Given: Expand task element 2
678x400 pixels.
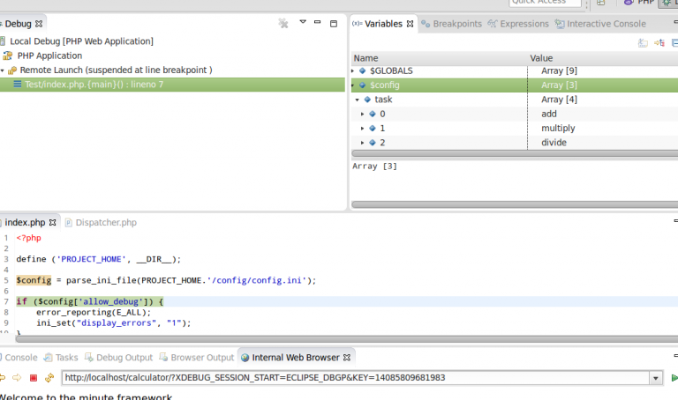Looking at the screenshot, I should (362, 143).
